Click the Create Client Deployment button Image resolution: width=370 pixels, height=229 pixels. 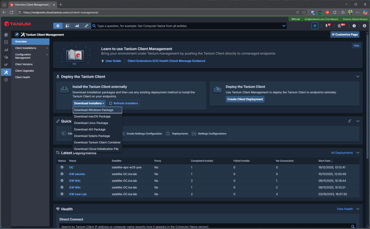[245, 99]
